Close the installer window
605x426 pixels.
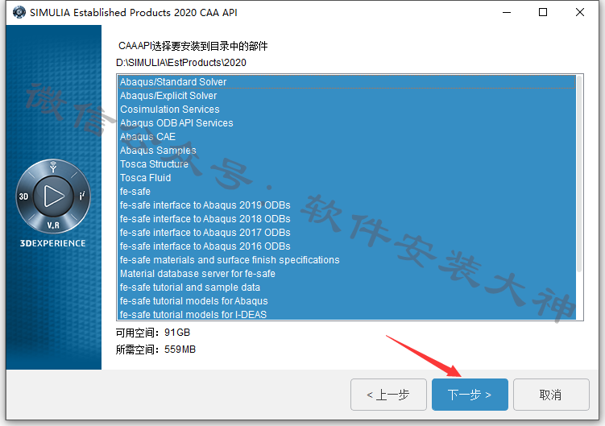tap(579, 12)
